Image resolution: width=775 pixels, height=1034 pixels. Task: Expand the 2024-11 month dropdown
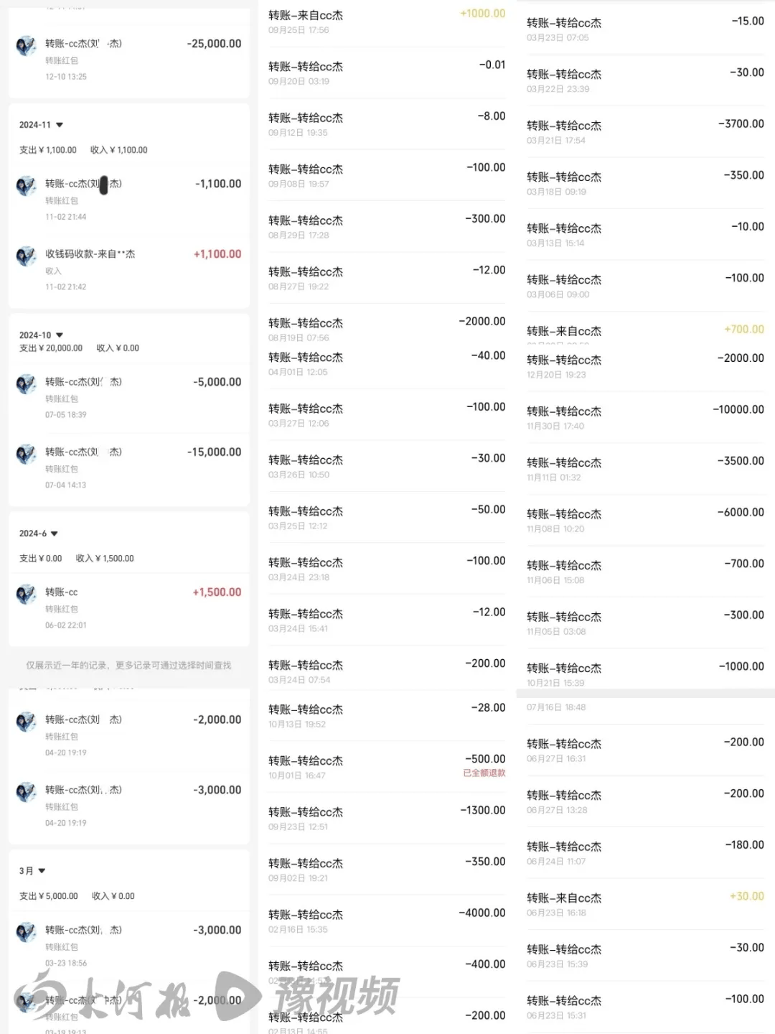coord(60,125)
